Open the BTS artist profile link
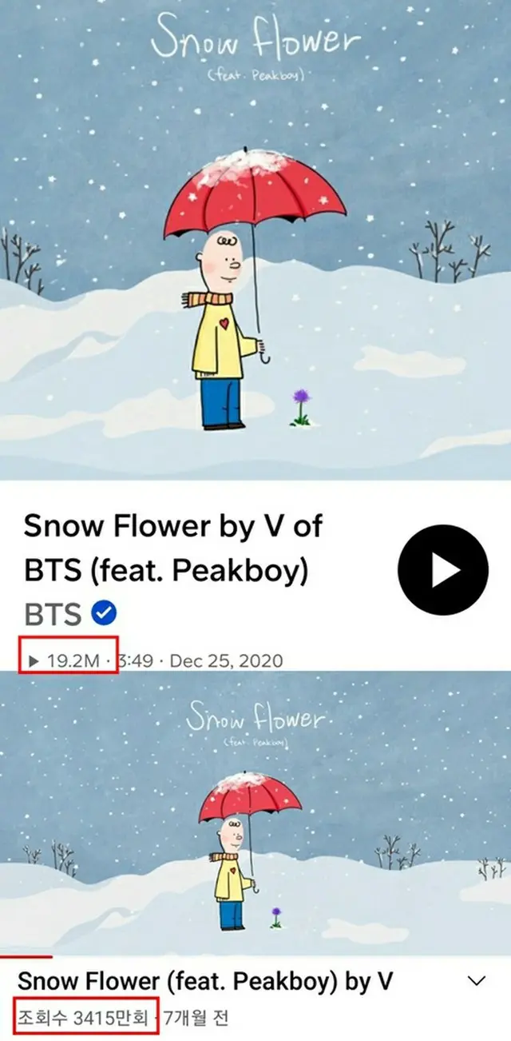This screenshot has width=511, height=1041. tap(52, 614)
